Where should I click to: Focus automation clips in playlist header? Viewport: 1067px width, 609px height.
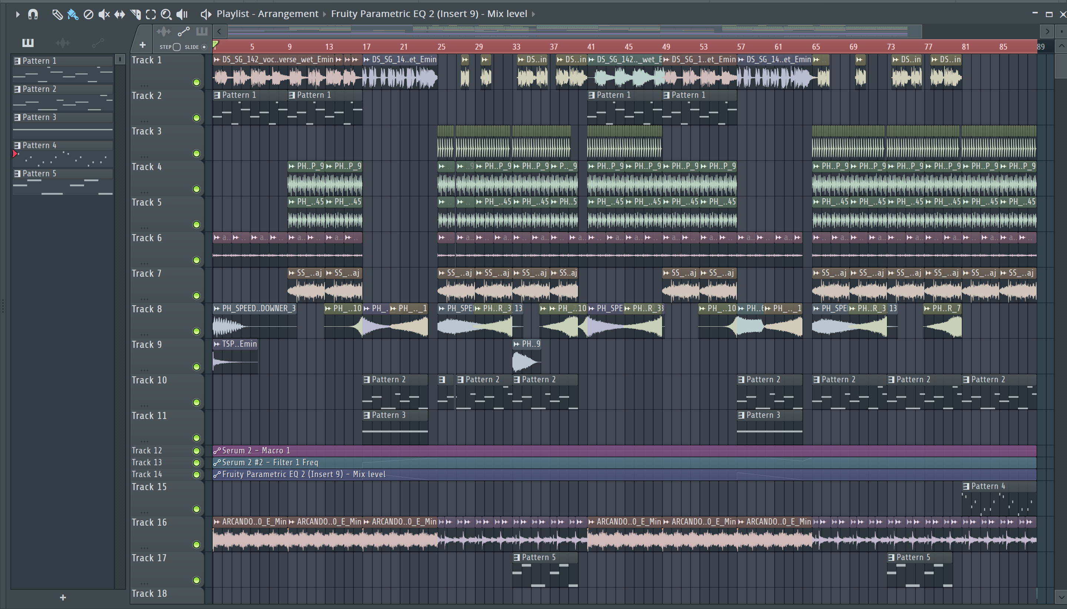coord(184,31)
